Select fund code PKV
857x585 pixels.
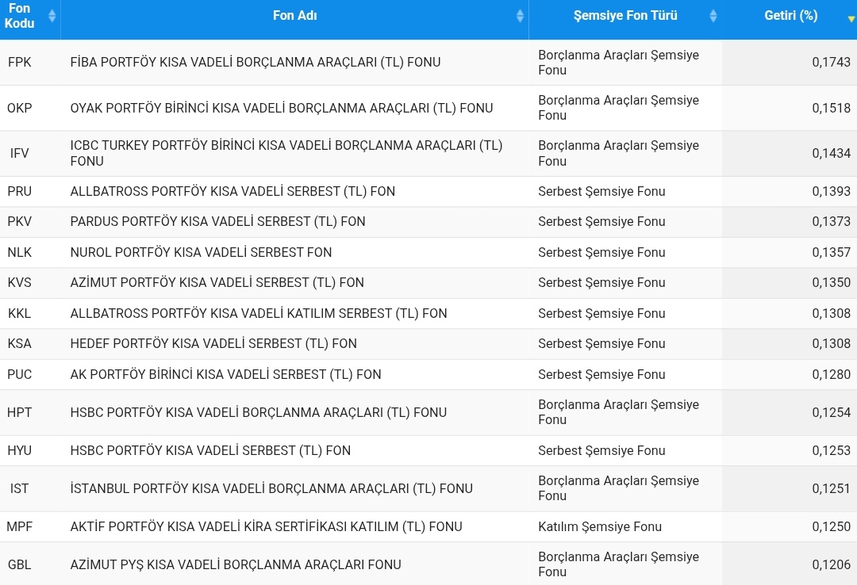(x=20, y=222)
